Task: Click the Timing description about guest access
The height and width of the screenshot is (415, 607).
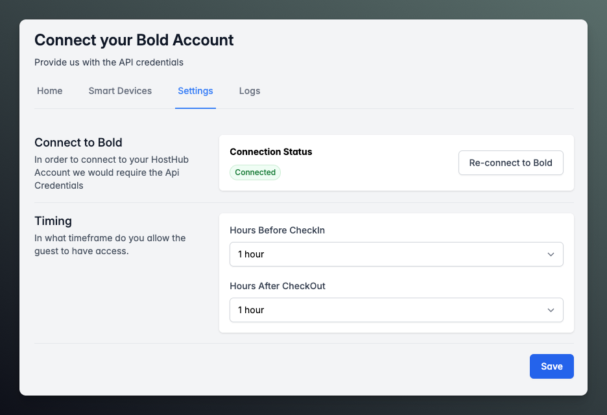Action: pos(110,244)
